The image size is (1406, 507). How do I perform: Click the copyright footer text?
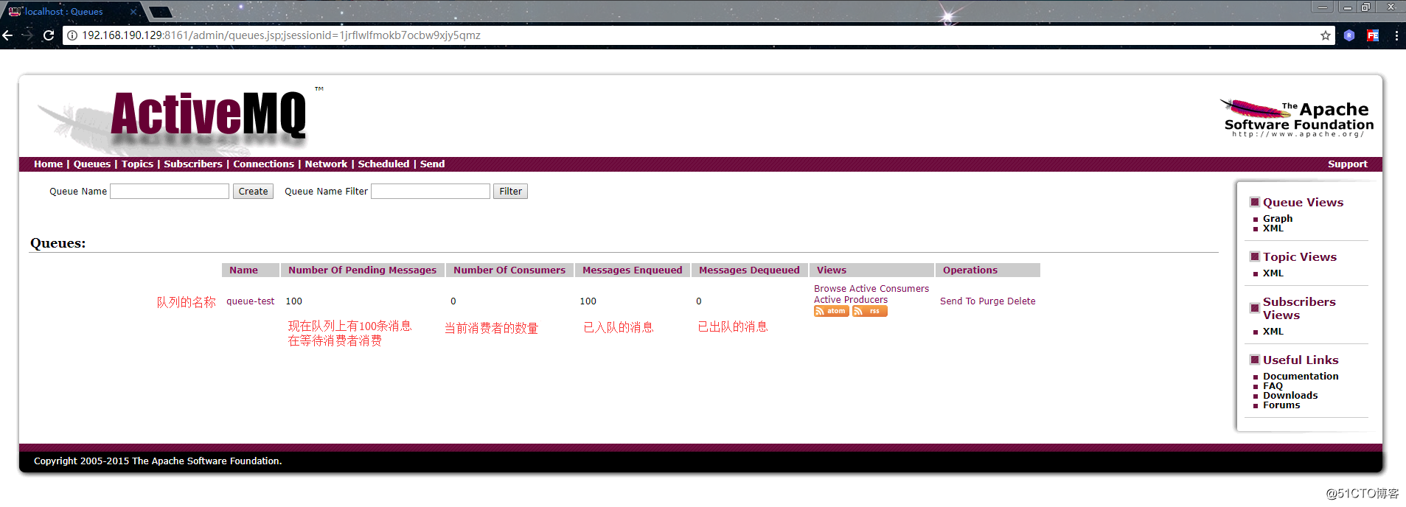point(158,461)
